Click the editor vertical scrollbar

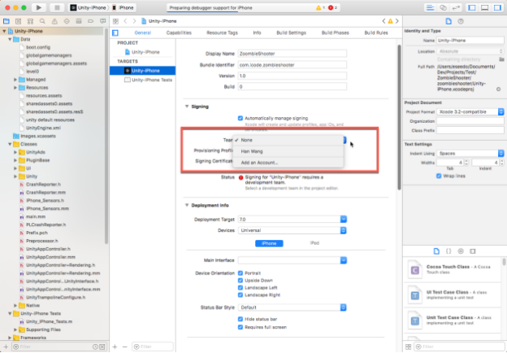pos(399,117)
